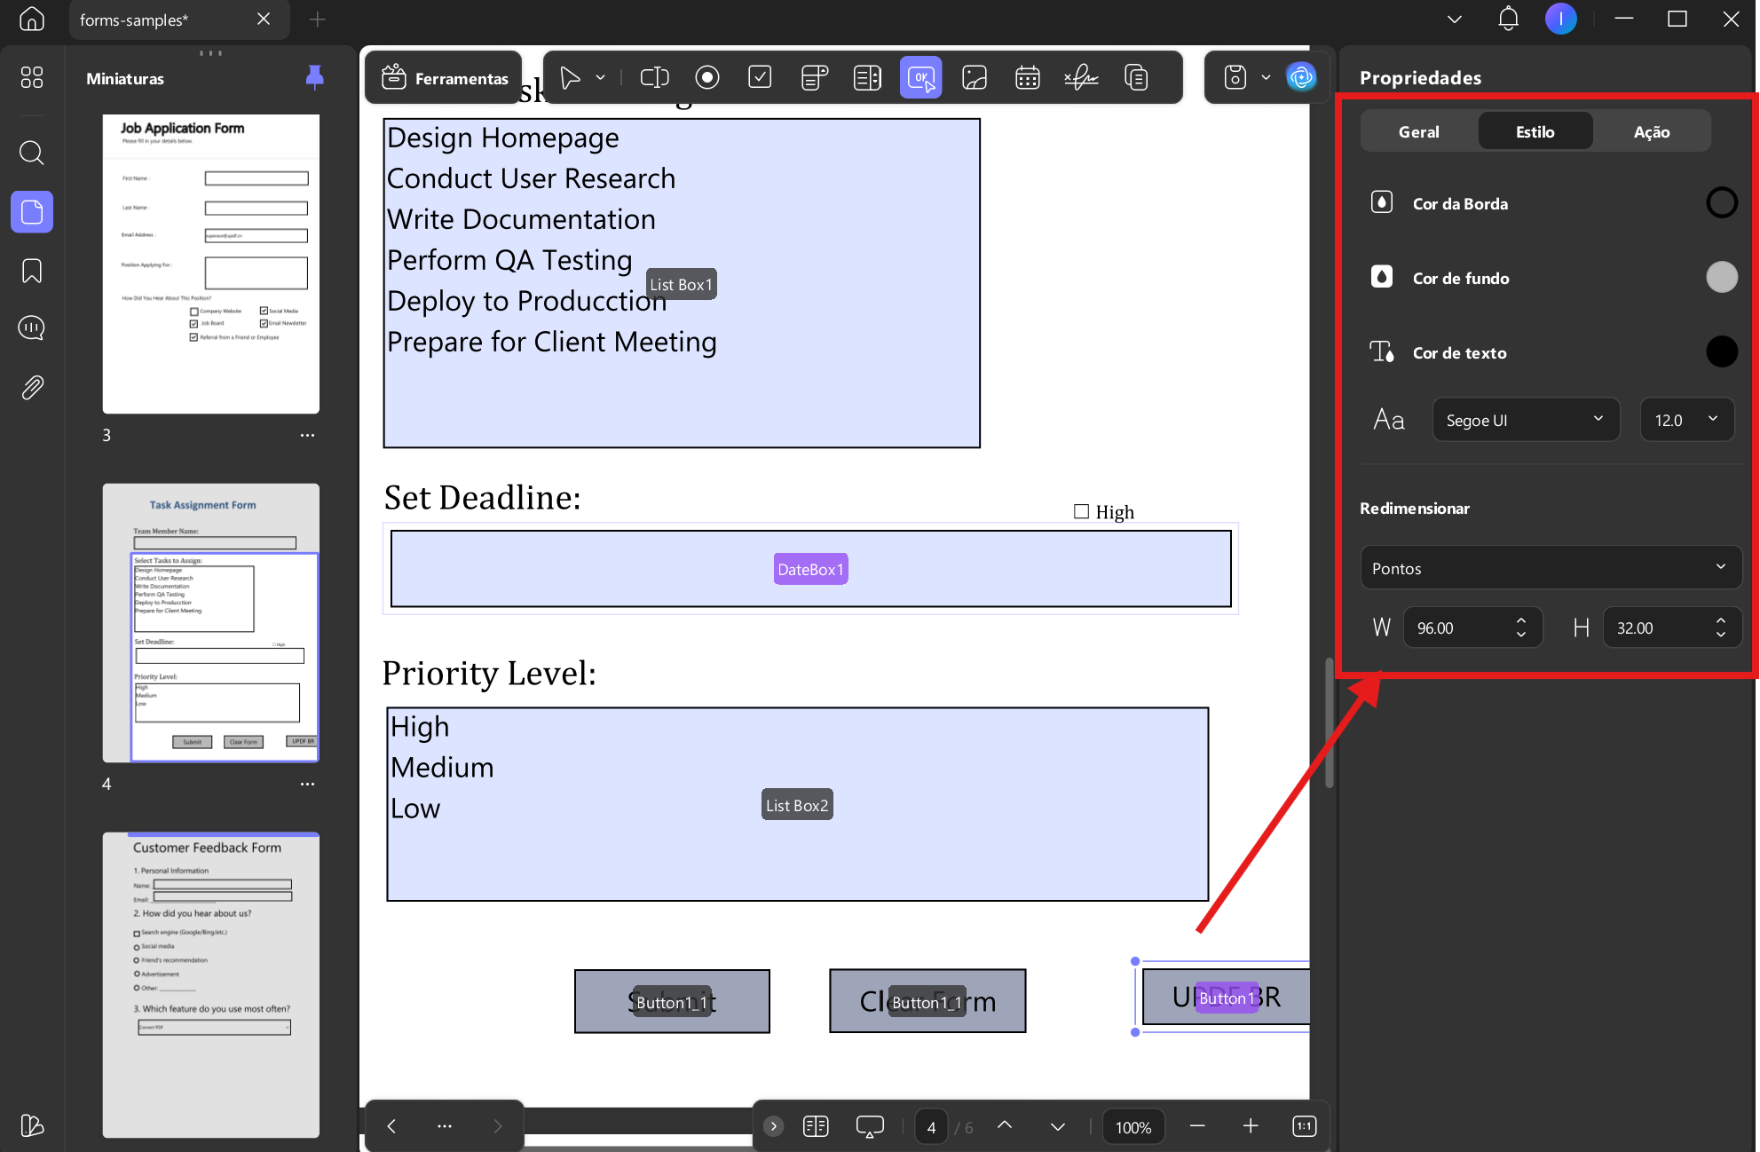Switch to the Estilo tab
This screenshot has height=1152, width=1760.
1535,131
